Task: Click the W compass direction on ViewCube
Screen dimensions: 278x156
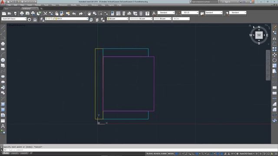Action: point(251,35)
